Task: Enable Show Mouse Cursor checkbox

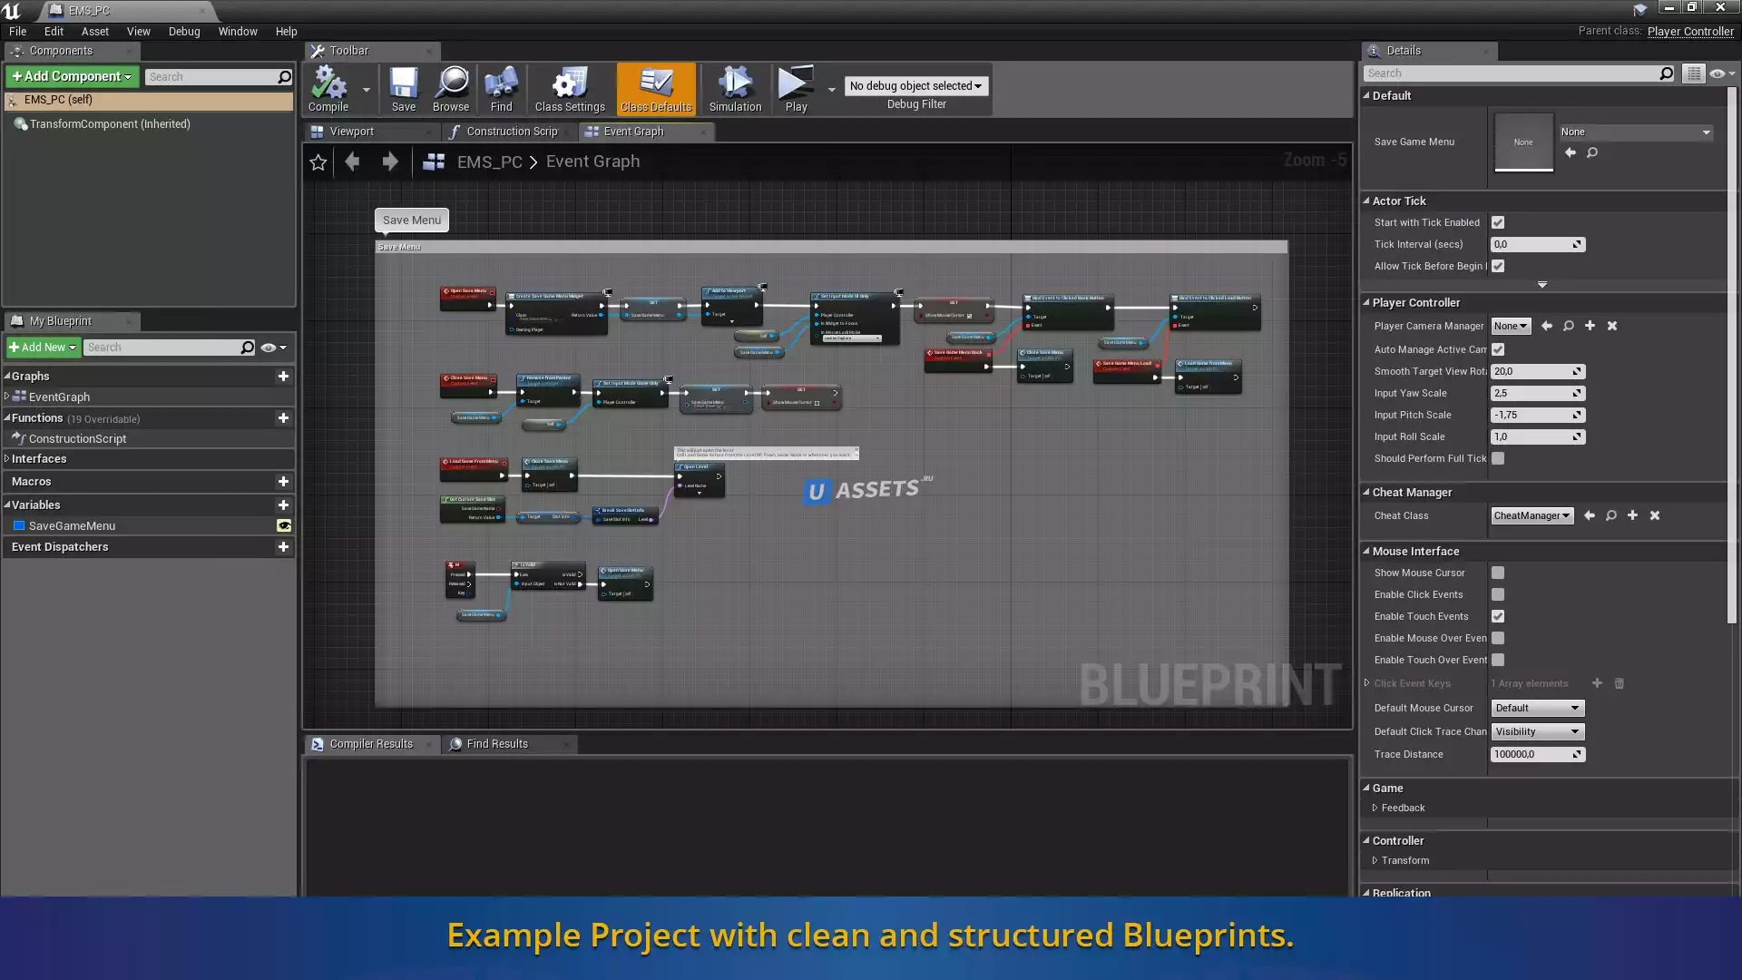Action: click(1498, 573)
